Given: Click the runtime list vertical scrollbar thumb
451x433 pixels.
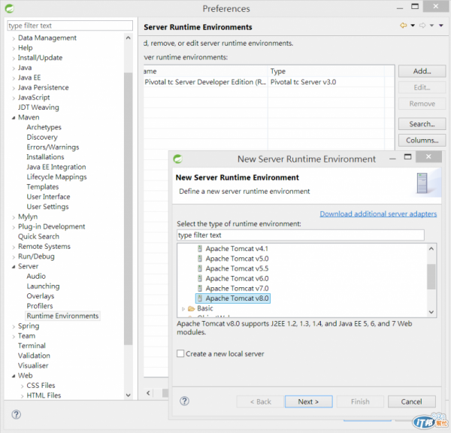Looking at the screenshot, I should 431,277.
